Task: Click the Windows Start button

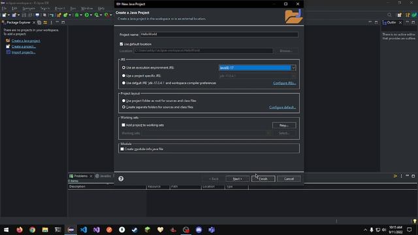Action: pyautogui.click(x=6, y=229)
